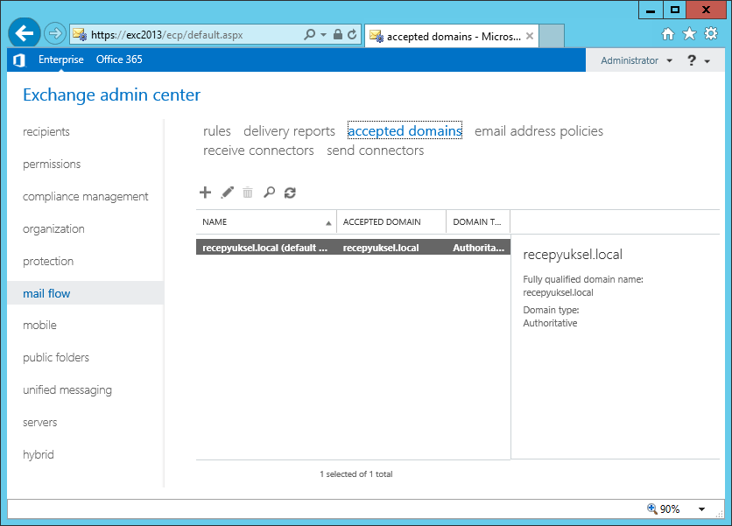Go back with browser back arrow

pos(24,33)
